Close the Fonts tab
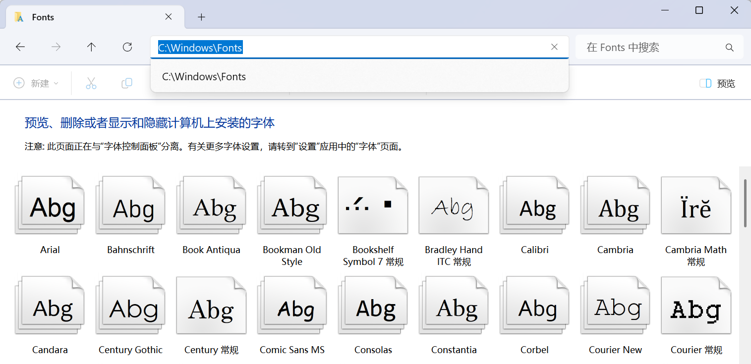The width and height of the screenshot is (751, 364). [169, 17]
